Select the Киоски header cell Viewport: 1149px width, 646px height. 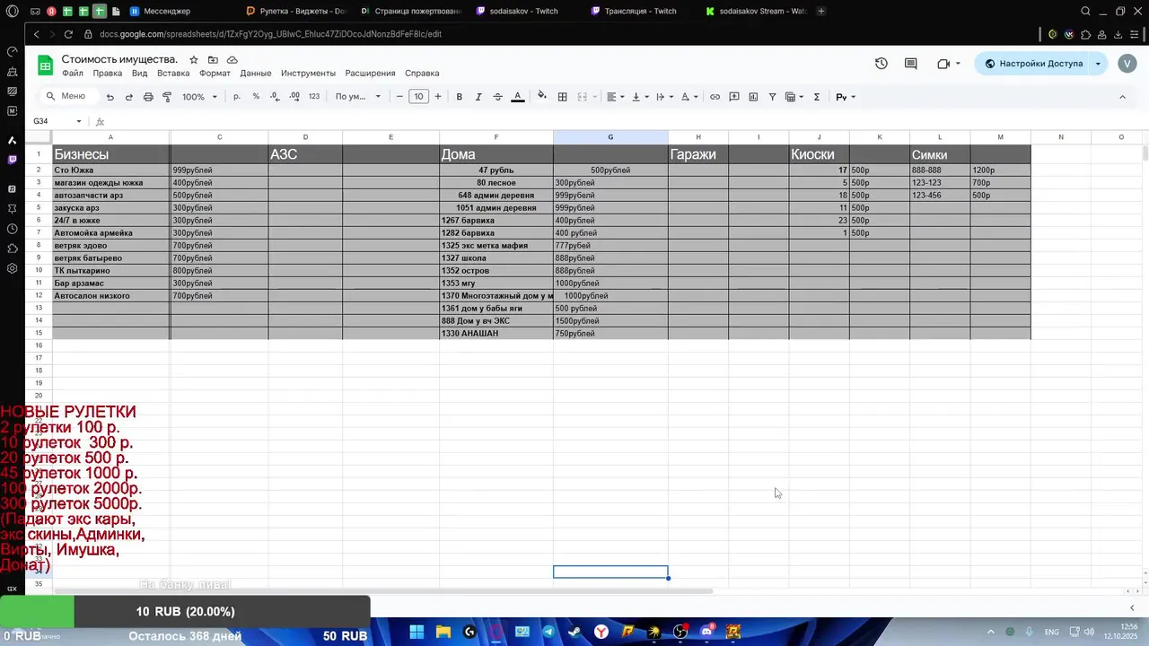(x=819, y=154)
